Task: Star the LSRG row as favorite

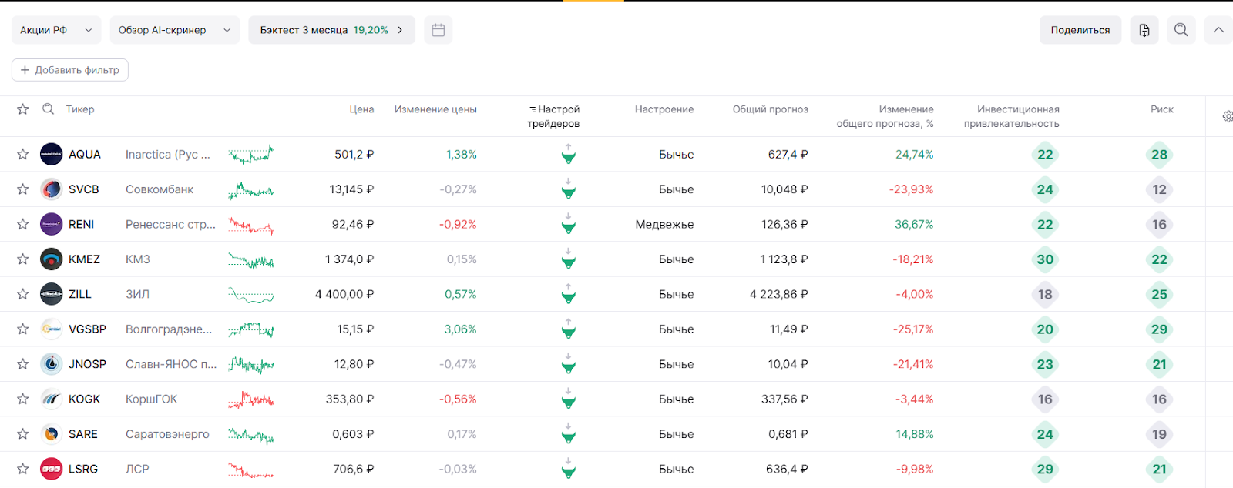Action: (23, 469)
